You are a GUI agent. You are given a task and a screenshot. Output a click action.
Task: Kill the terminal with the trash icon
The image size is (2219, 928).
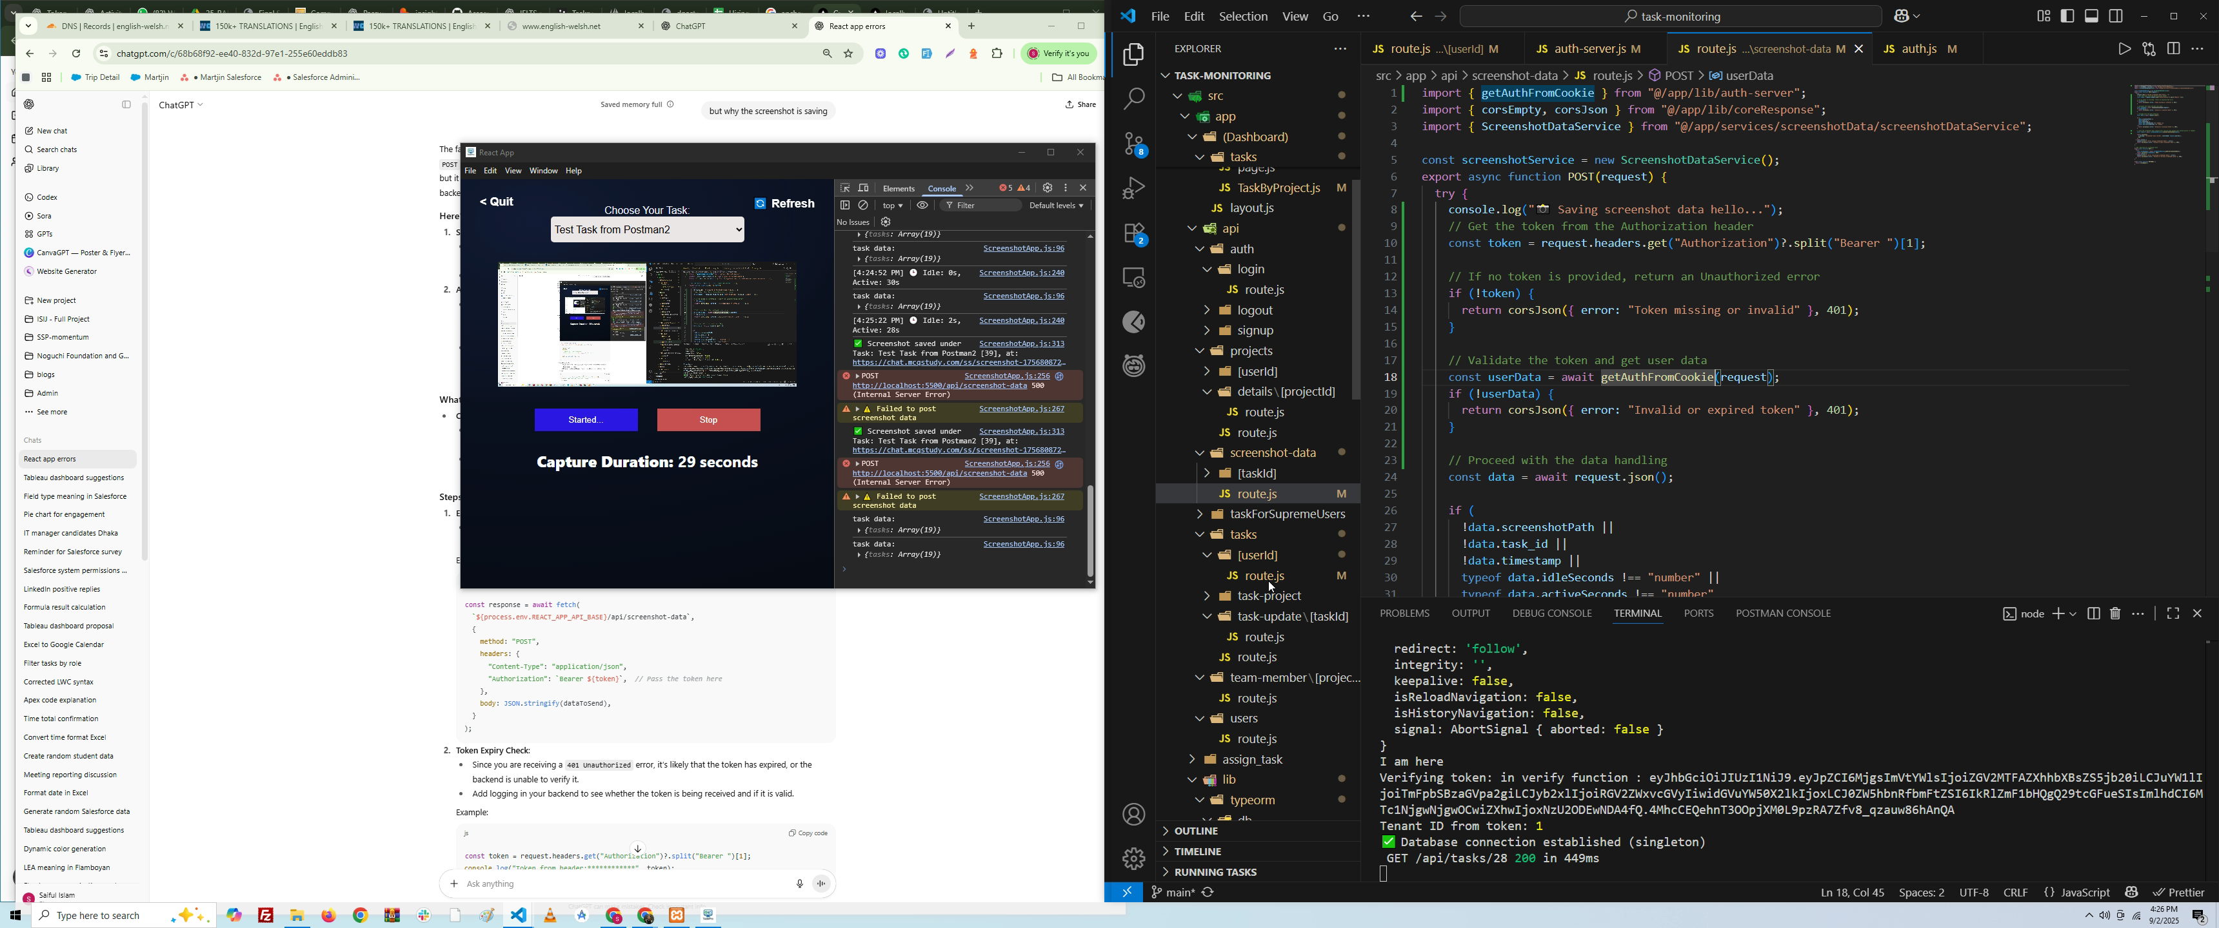point(2116,614)
